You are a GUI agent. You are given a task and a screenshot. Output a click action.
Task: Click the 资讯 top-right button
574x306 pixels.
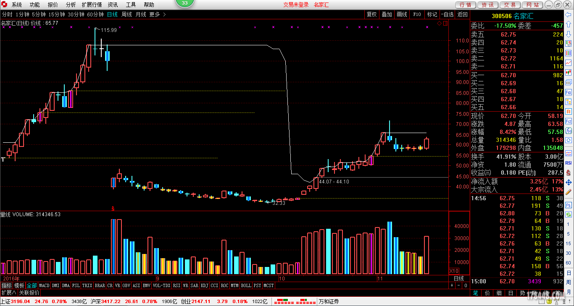click(487, 5)
